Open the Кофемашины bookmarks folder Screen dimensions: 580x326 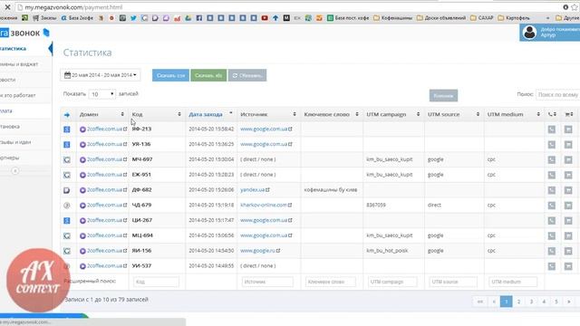(392, 18)
